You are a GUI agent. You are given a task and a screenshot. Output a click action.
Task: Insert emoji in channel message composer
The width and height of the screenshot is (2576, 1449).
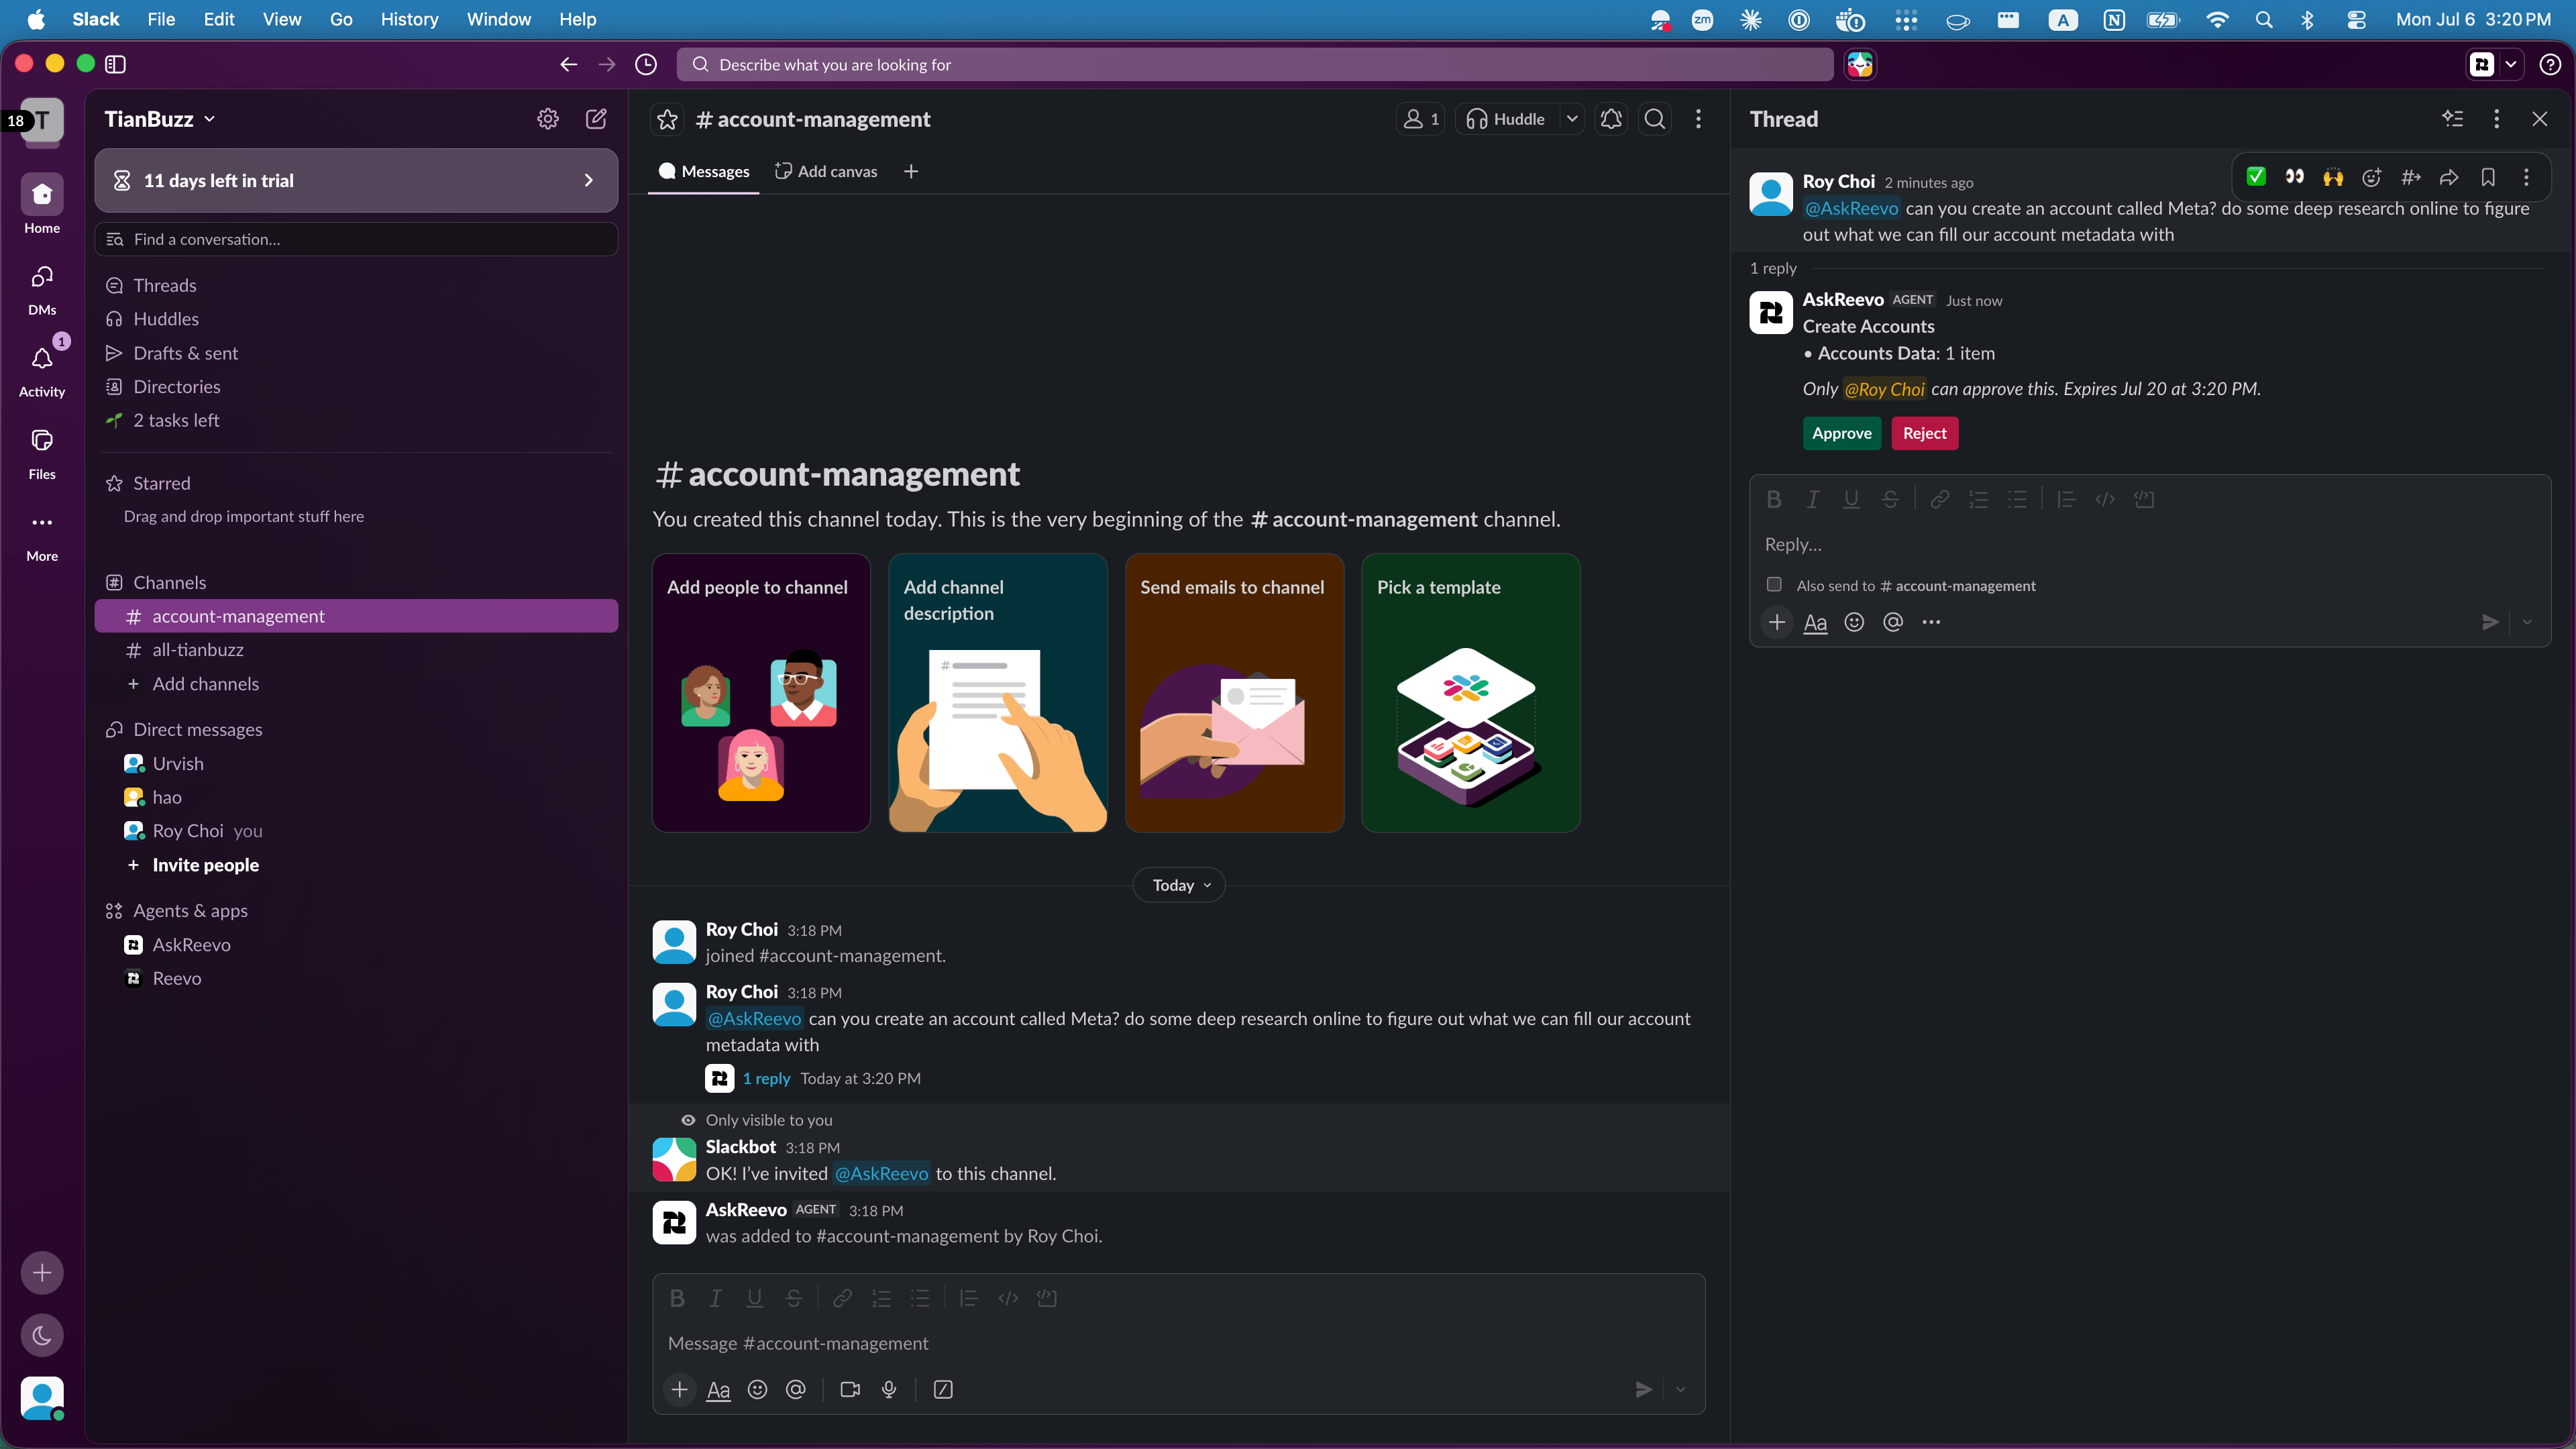pos(757,1389)
